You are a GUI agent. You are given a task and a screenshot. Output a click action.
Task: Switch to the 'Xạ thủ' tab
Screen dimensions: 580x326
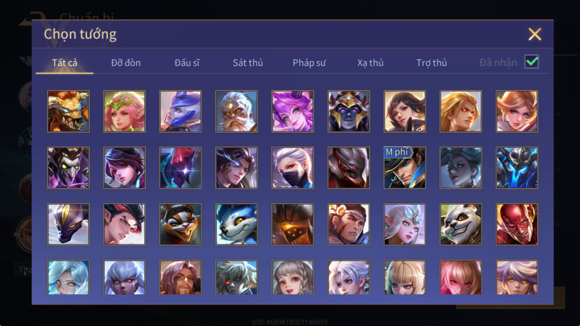(370, 63)
